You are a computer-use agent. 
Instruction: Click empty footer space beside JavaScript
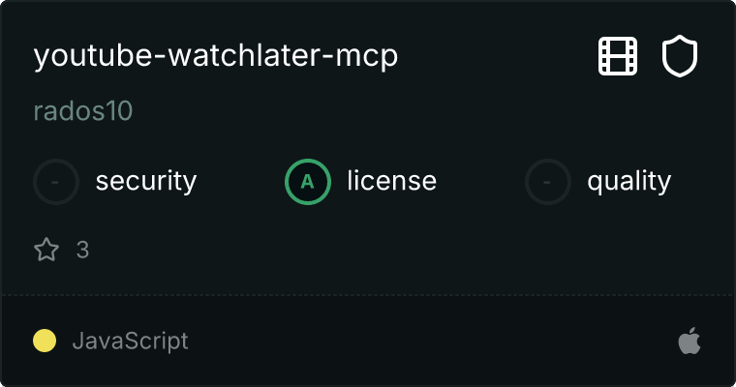coord(432,341)
